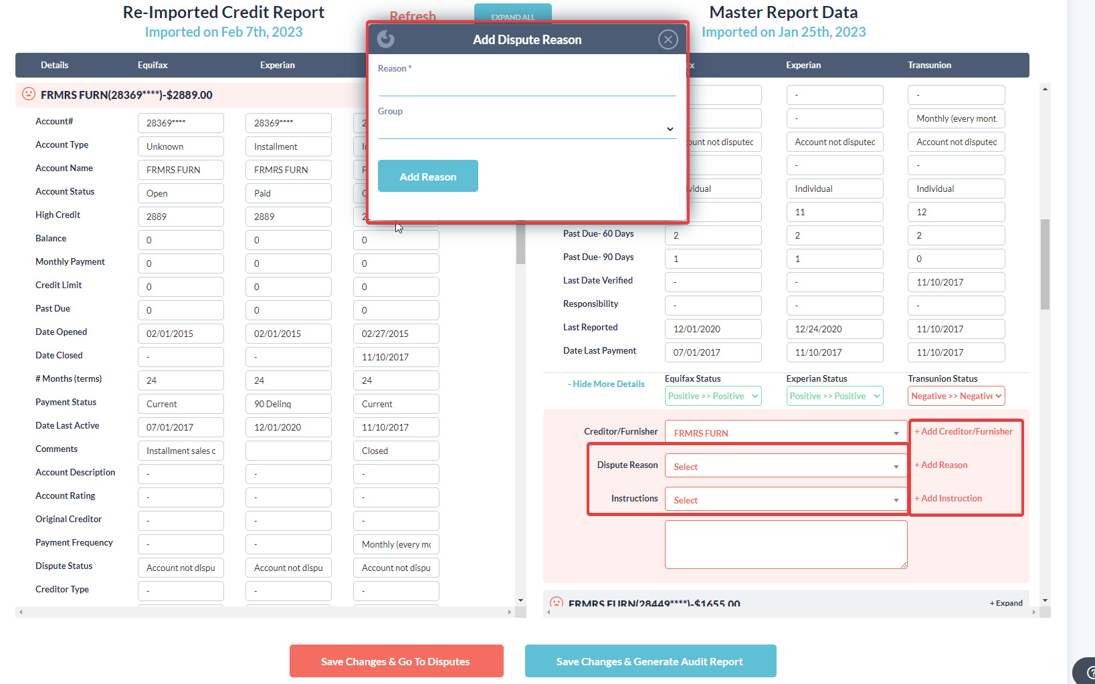Close the Add Dispute Reason dialog
This screenshot has height=684, width=1095.
coord(668,40)
